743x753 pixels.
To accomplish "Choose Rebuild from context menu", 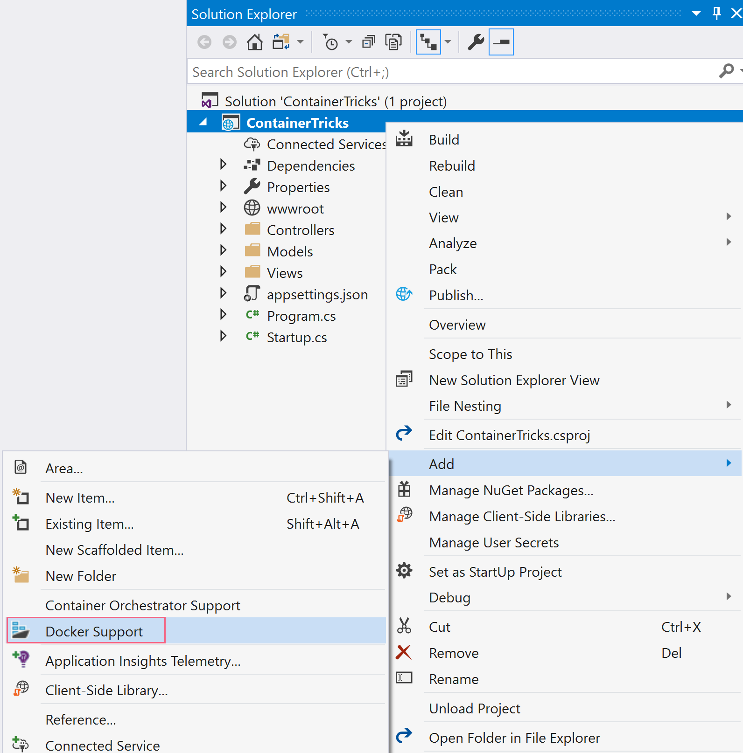I will coord(564,166).
